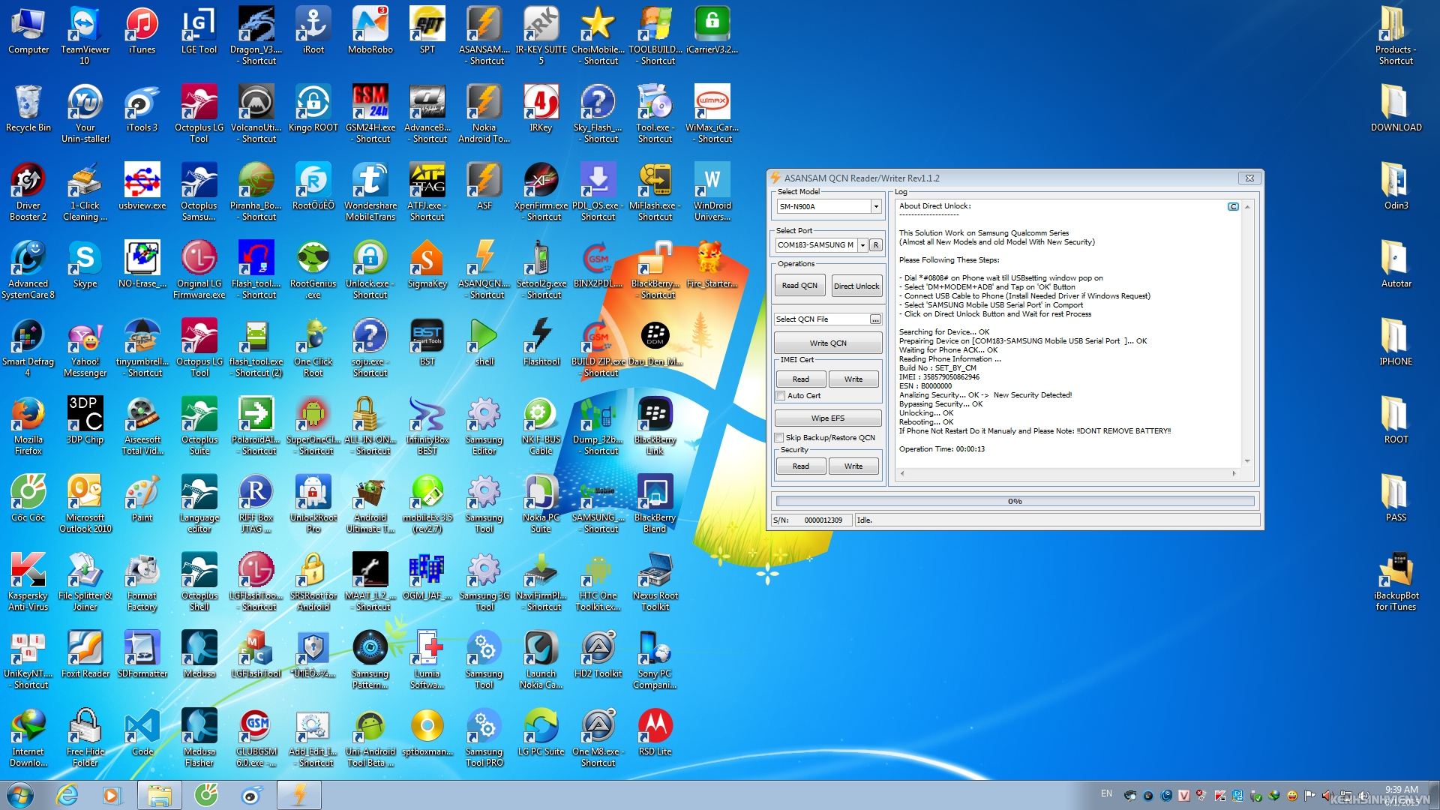
Task: Select the Nexus Root Toolkit icon
Action: (x=655, y=580)
